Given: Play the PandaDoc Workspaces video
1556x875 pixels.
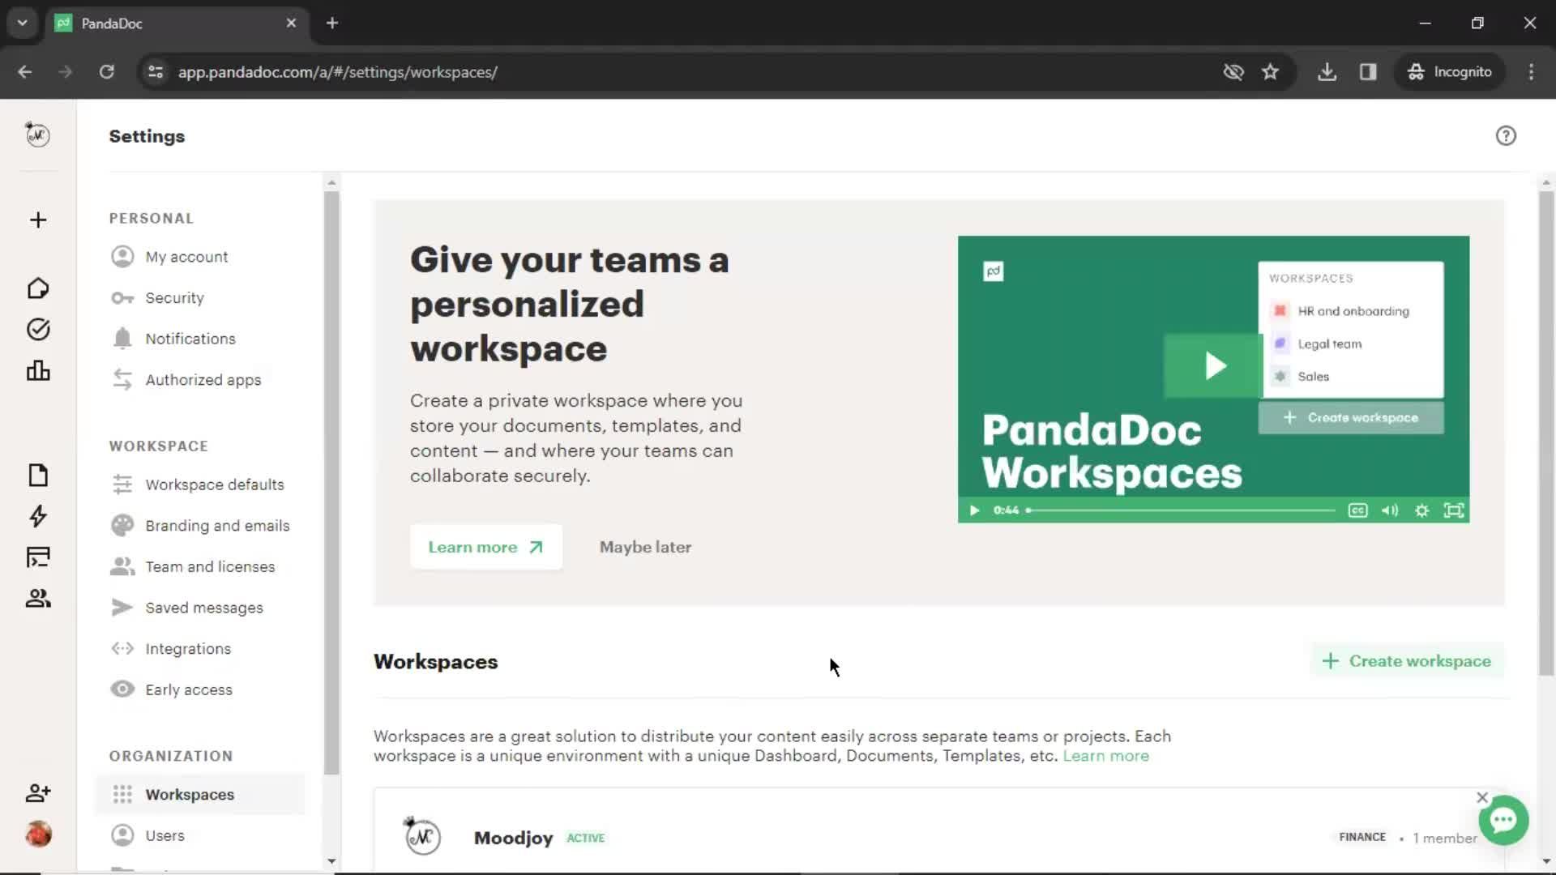Looking at the screenshot, I should (1213, 366).
